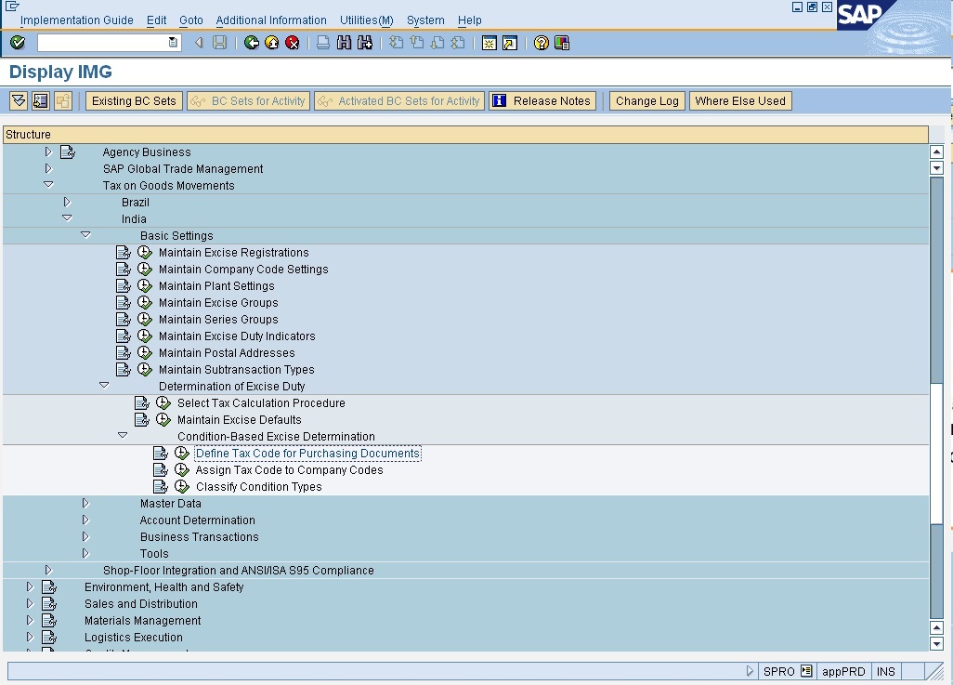Click the execute clock icon for Maintain Excise Registrations
The height and width of the screenshot is (685, 953).
[x=145, y=252]
